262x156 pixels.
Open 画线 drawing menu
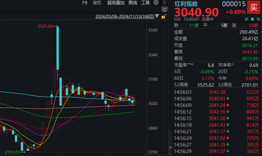click(x=133, y=3)
